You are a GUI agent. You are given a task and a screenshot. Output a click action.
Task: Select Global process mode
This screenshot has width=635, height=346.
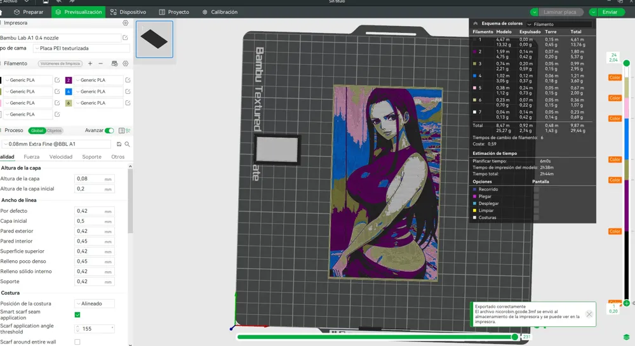point(37,130)
